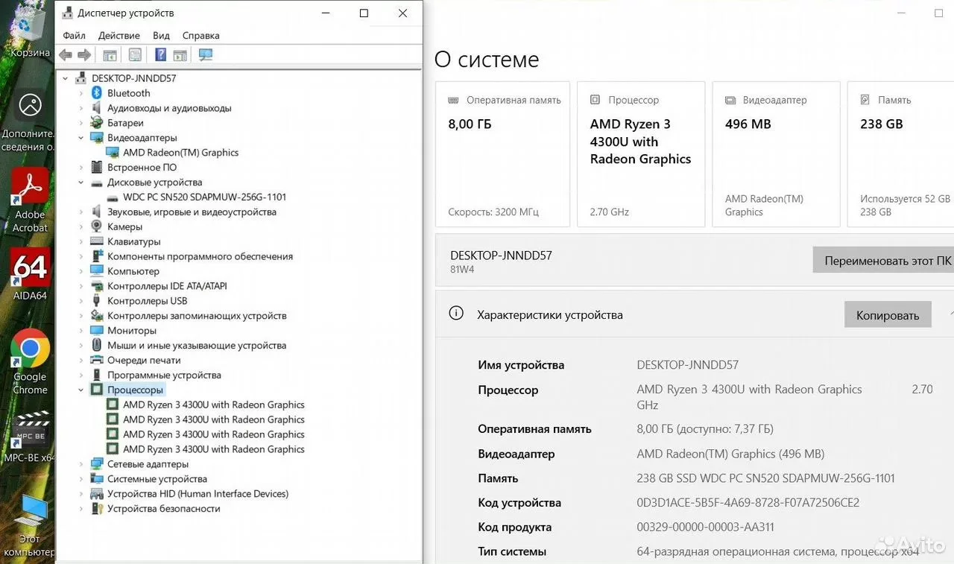
Task: Open the Google Chrome desktop shortcut
Action: click(x=30, y=361)
